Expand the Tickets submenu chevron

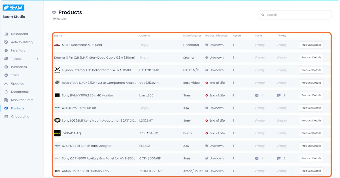(37, 59)
